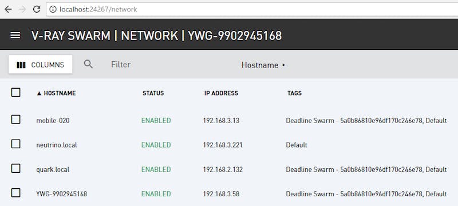458x206 pixels.
Task: Click ENABLED status for YWG-9902945168
Action: [x=156, y=194]
